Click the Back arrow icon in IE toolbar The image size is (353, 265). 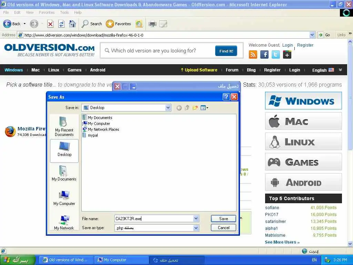pyautogui.click(x=7, y=24)
